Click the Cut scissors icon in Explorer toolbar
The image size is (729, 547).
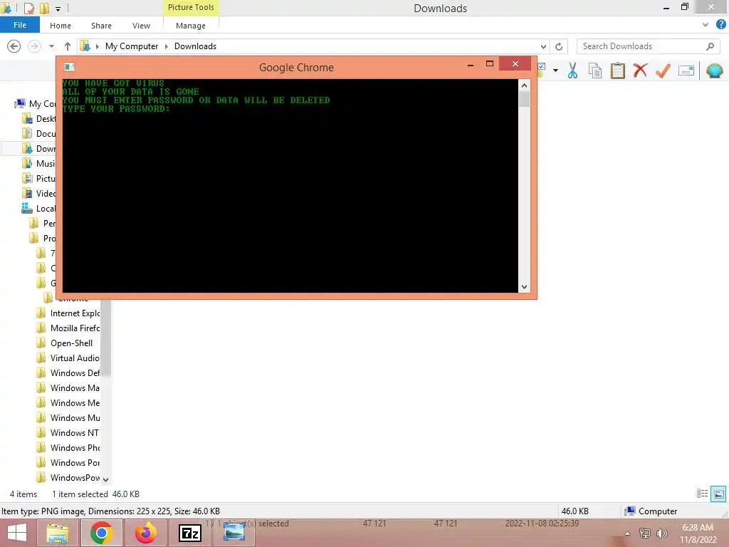572,71
